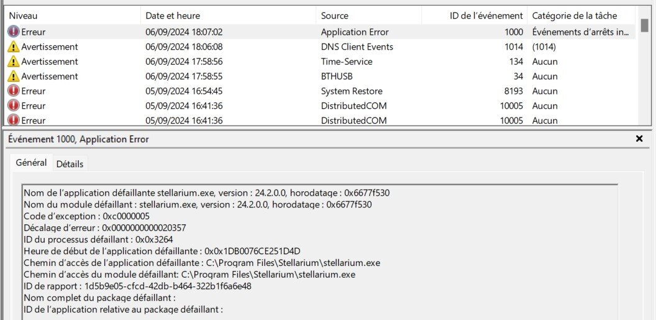Sort by the Date et heure column
Viewport: 656px width, 320px height.
click(173, 16)
